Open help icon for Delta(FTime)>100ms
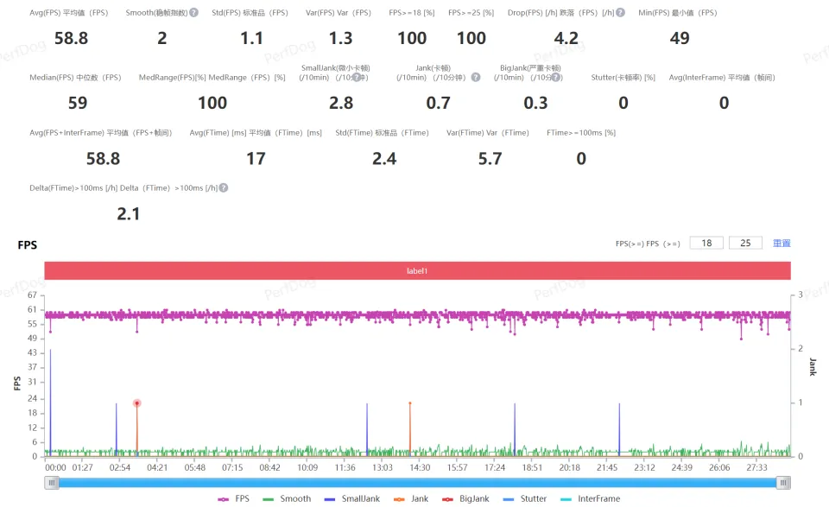Screen dimensions: 829x507 pyautogui.click(x=224, y=187)
